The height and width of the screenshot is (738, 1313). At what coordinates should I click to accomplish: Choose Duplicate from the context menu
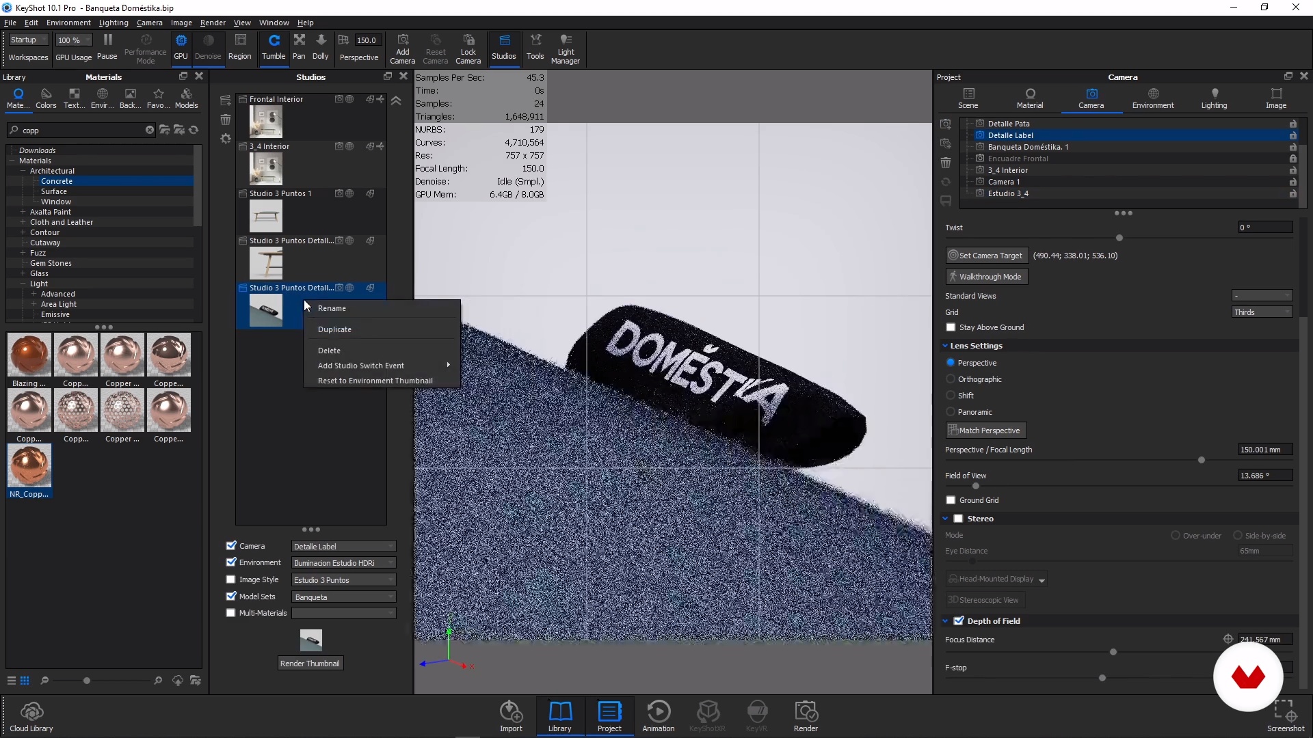click(x=382, y=329)
